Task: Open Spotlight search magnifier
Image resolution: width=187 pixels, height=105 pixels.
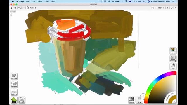Action: point(144,1)
